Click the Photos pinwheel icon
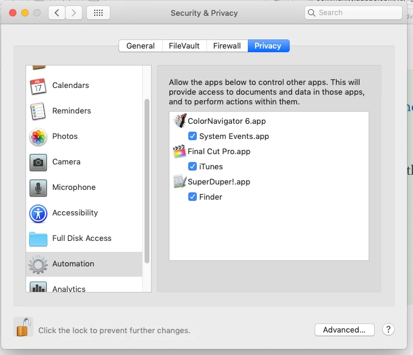 click(38, 137)
